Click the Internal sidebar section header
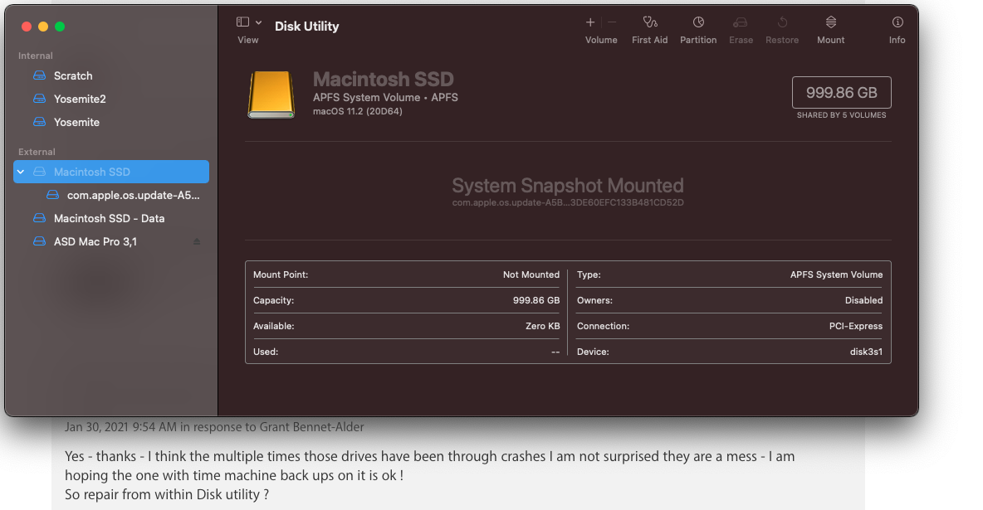 pos(35,56)
